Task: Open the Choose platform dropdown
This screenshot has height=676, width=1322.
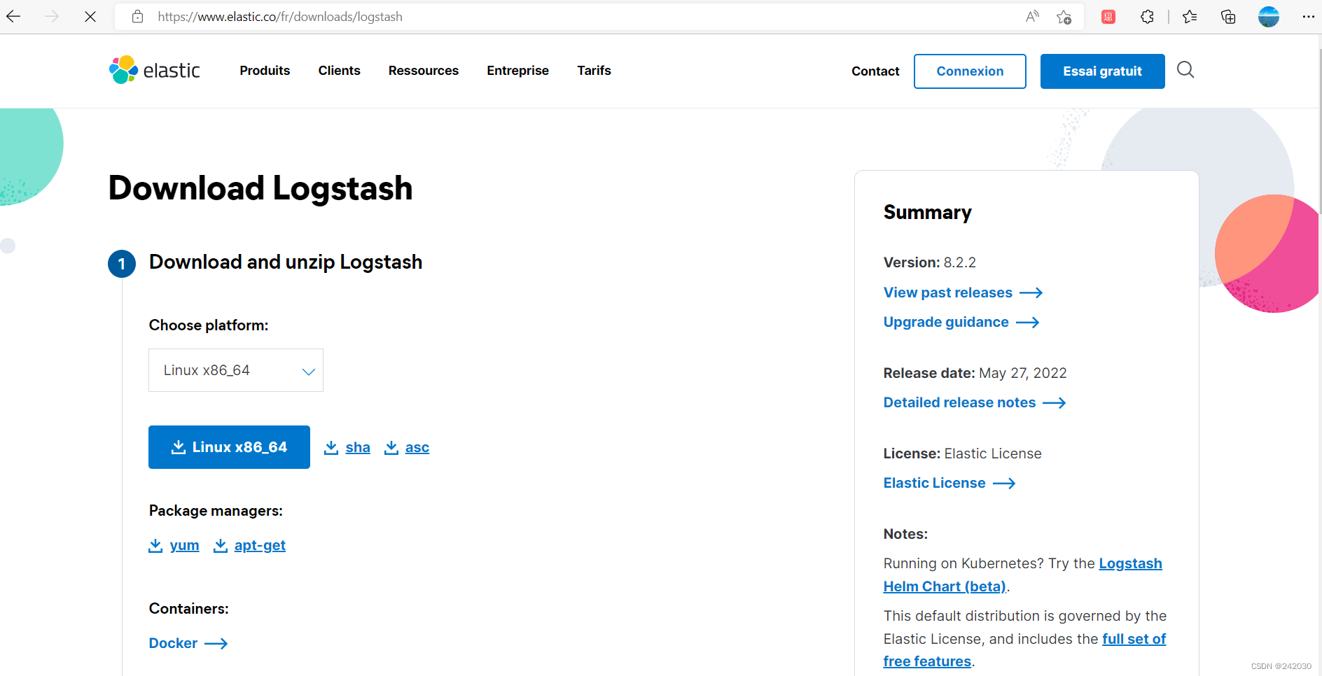Action: (236, 370)
